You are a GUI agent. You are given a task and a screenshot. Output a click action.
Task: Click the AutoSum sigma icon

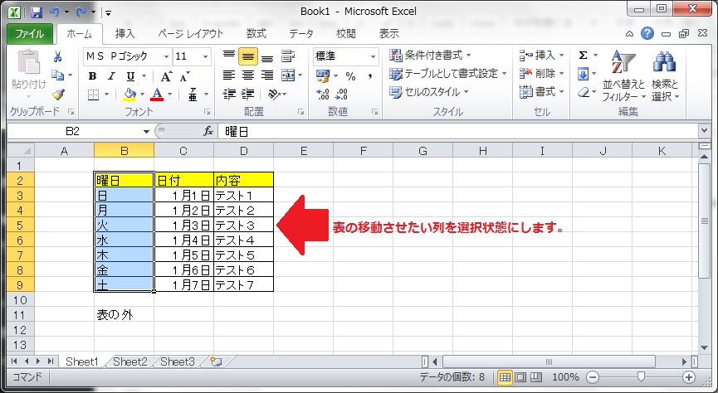coord(583,56)
